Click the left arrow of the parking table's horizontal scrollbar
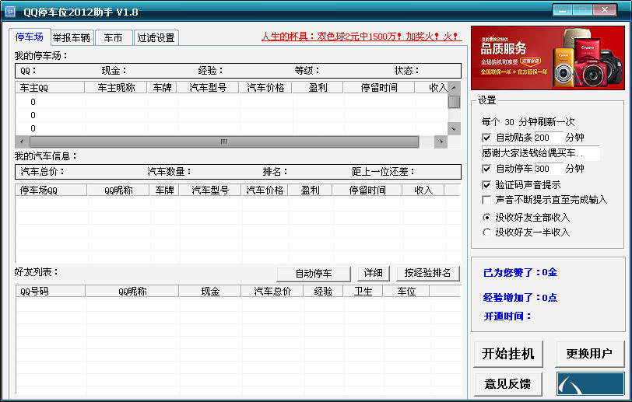Image resolution: width=632 pixels, height=402 pixels. (x=22, y=142)
